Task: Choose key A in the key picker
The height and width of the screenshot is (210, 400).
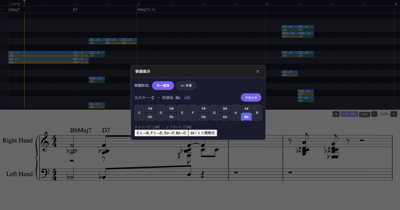Action: pyautogui.click(x=236, y=113)
